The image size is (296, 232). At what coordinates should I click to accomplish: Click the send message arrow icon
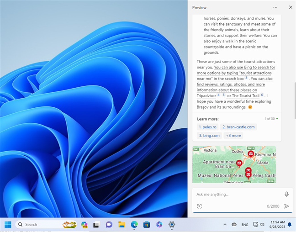[x=286, y=206]
